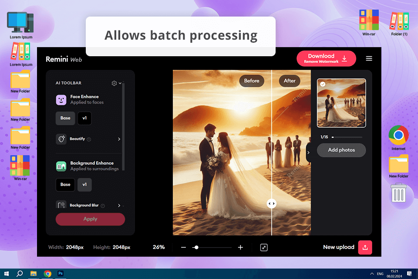Click the Beautify icon
This screenshot has height=279, width=418.
point(61,139)
